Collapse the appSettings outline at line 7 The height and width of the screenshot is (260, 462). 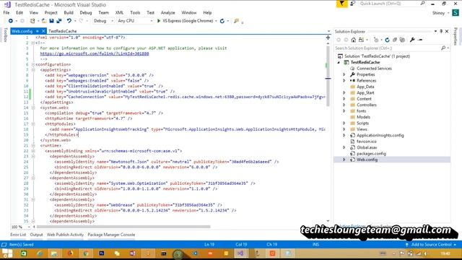point(33,70)
